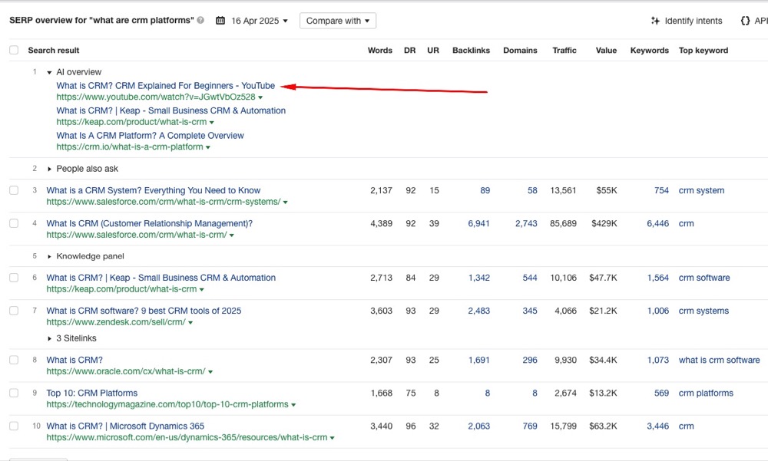Click the Domains column header

click(520, 51)
